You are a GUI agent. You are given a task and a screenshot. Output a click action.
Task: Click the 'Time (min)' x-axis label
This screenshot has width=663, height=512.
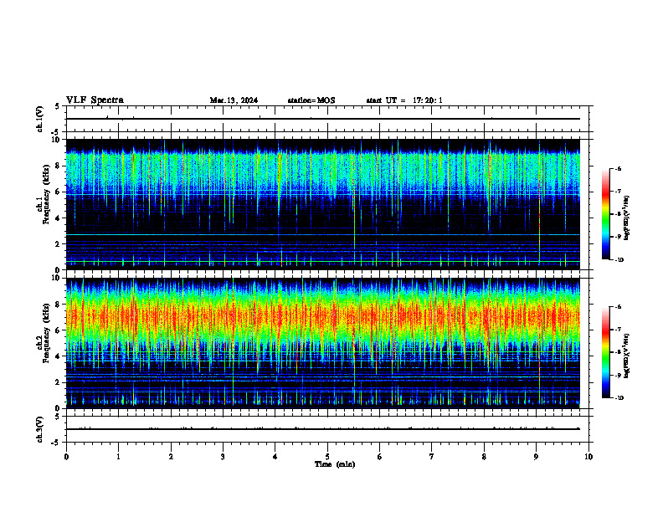[335, 464]
